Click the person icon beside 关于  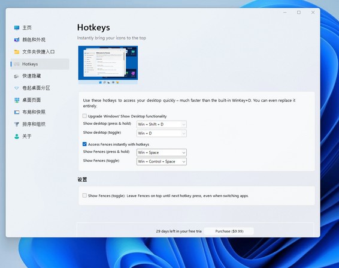tap(17, 136)
